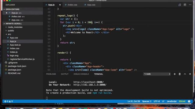195x109 pixels.
Task: Open App.test.js file
Action: pyautogui.click(x=23, y=45)
